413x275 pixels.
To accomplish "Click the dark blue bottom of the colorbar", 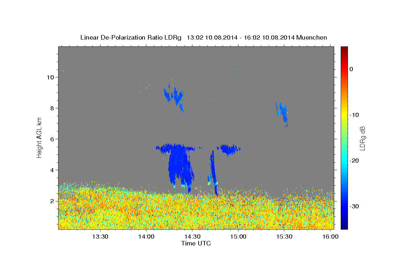I will [x=344, y=225].
